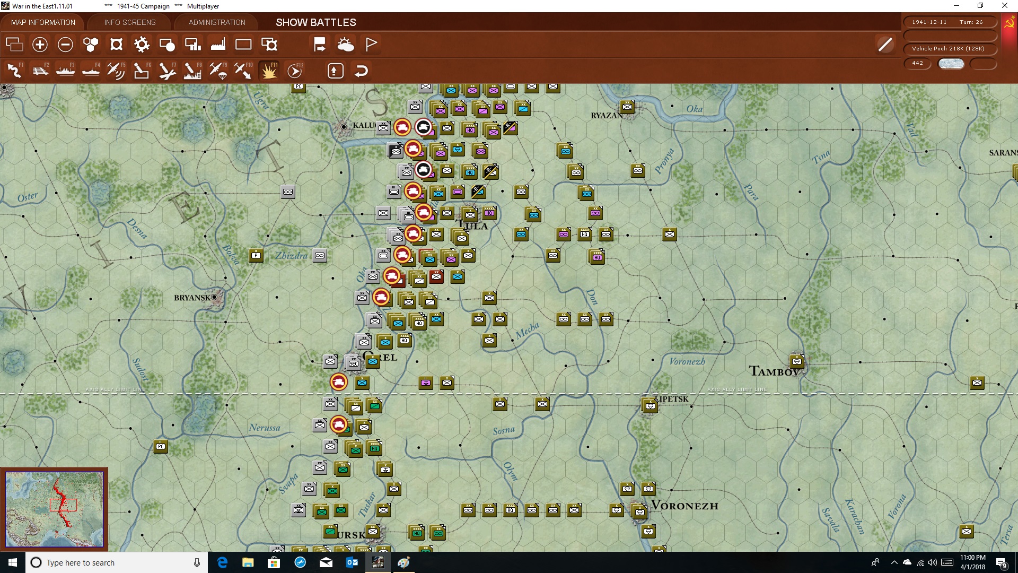Expand the system tray hidden icons chevron
1018x573 pixels.
[x=894, y=562]
